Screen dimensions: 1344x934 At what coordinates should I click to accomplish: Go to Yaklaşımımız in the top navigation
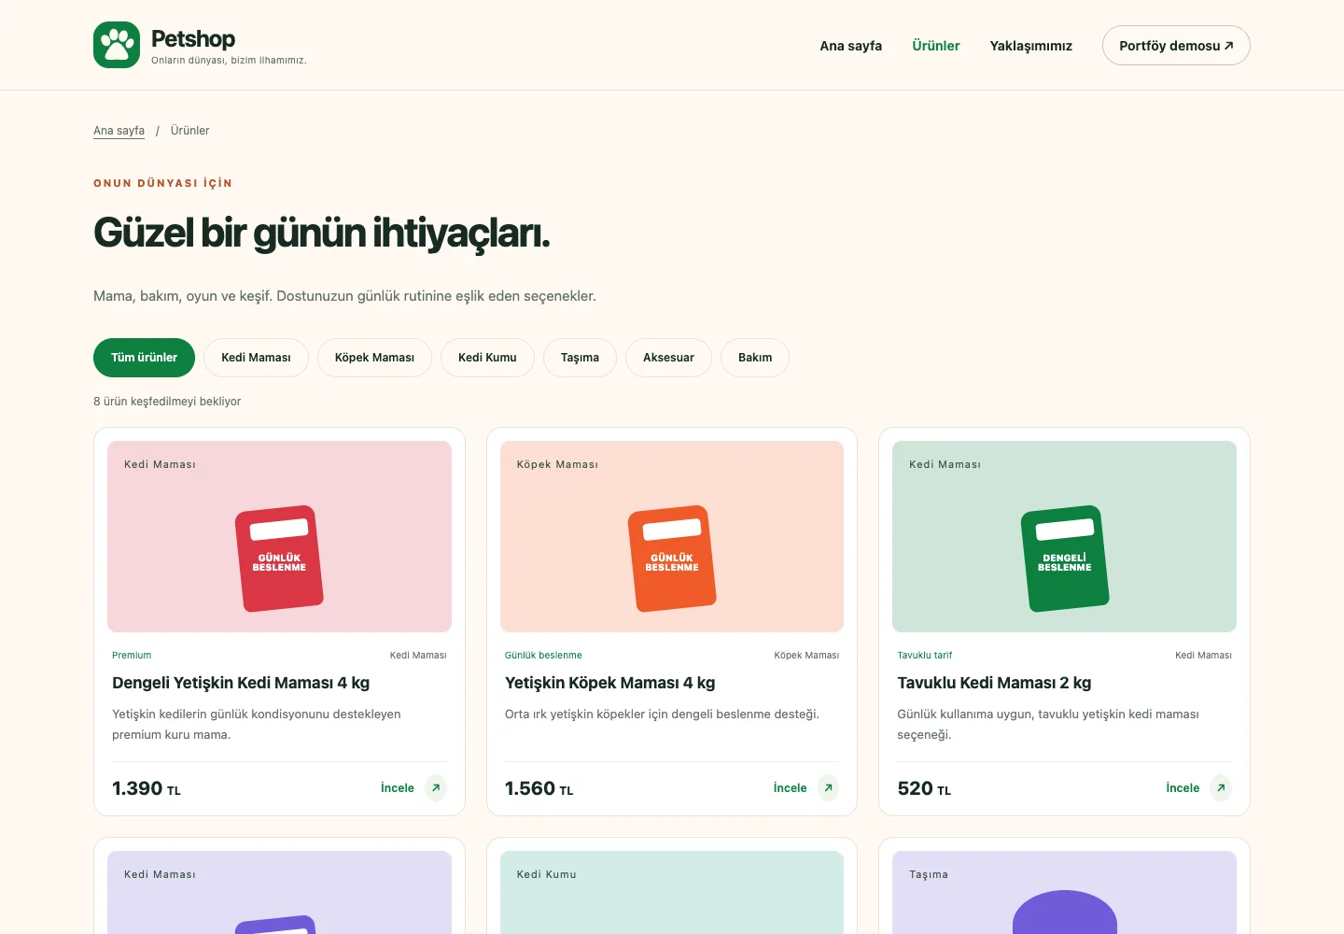[x=1031, y=46]
